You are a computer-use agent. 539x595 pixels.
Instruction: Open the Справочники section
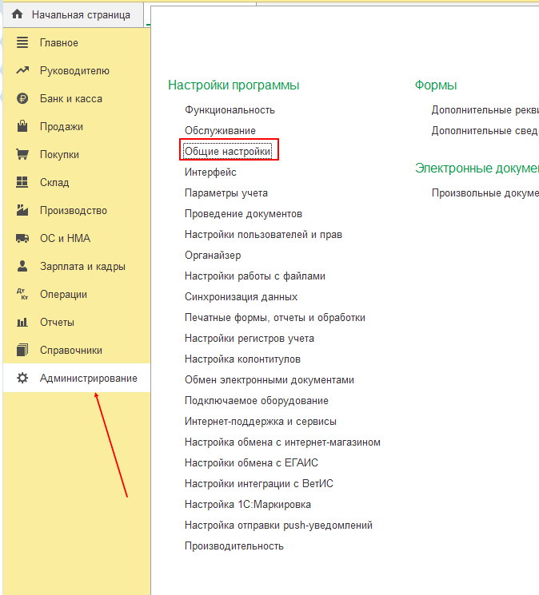77,351
